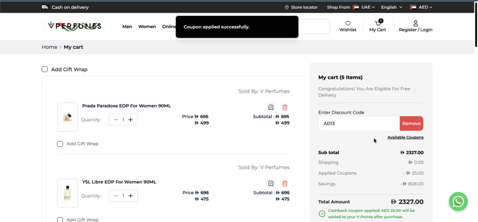Click the V Perfumes logo
This screenshot has height=222, width=478.
[x=74, y=26]
